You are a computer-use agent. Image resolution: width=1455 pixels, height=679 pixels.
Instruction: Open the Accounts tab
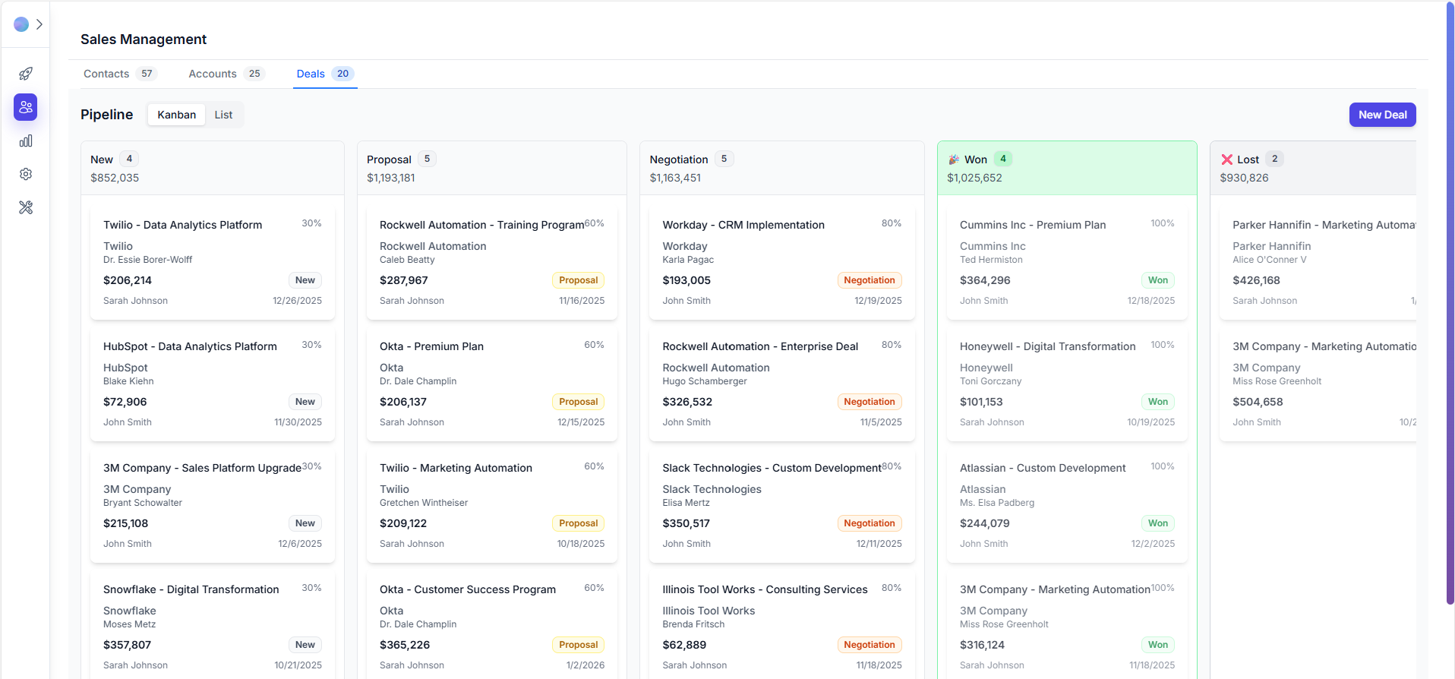(x=213, y=74)
